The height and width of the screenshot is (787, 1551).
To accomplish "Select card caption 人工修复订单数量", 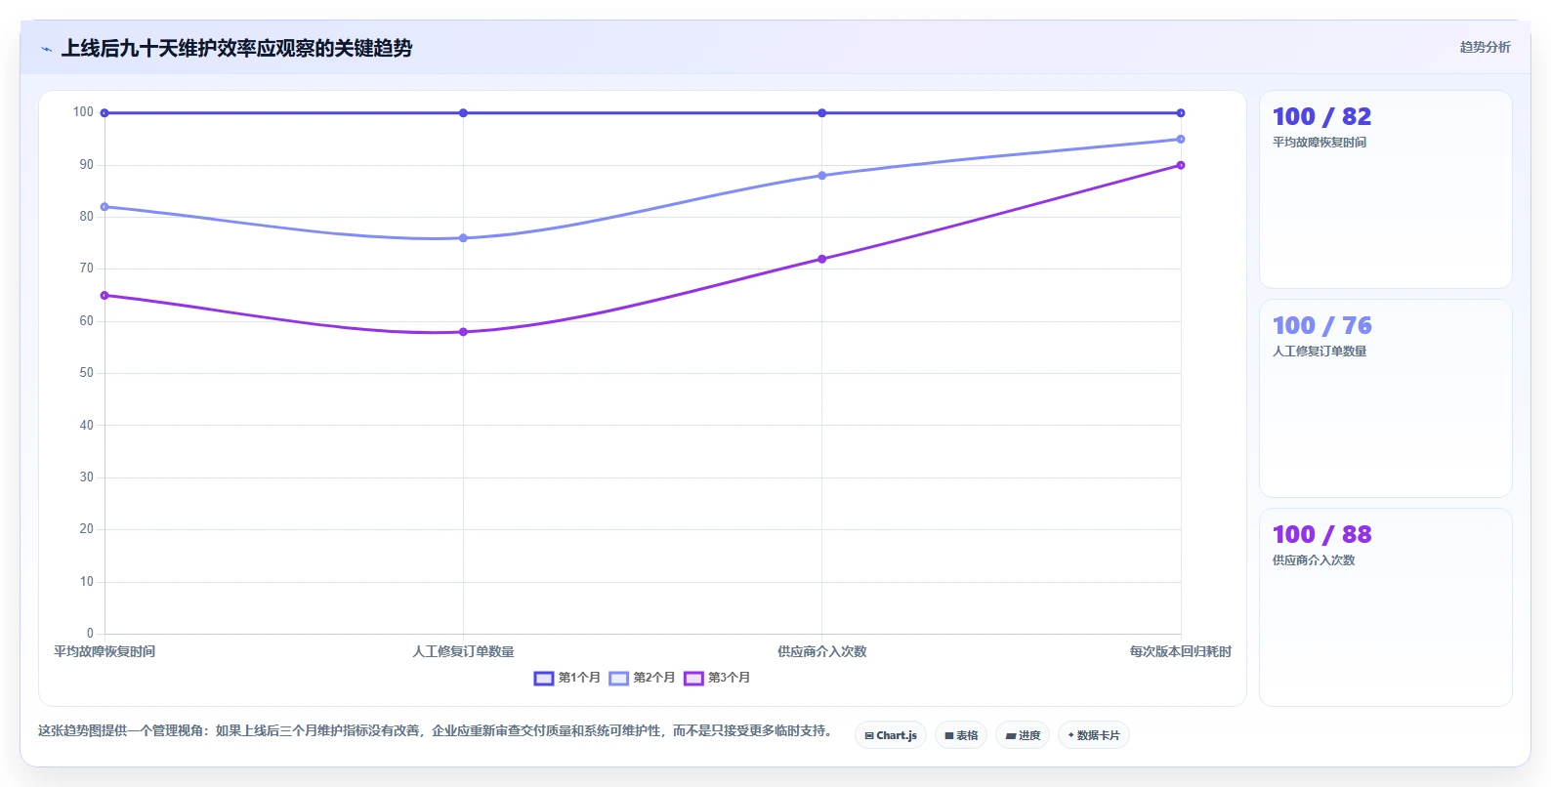I will [x=1320, y=352].
